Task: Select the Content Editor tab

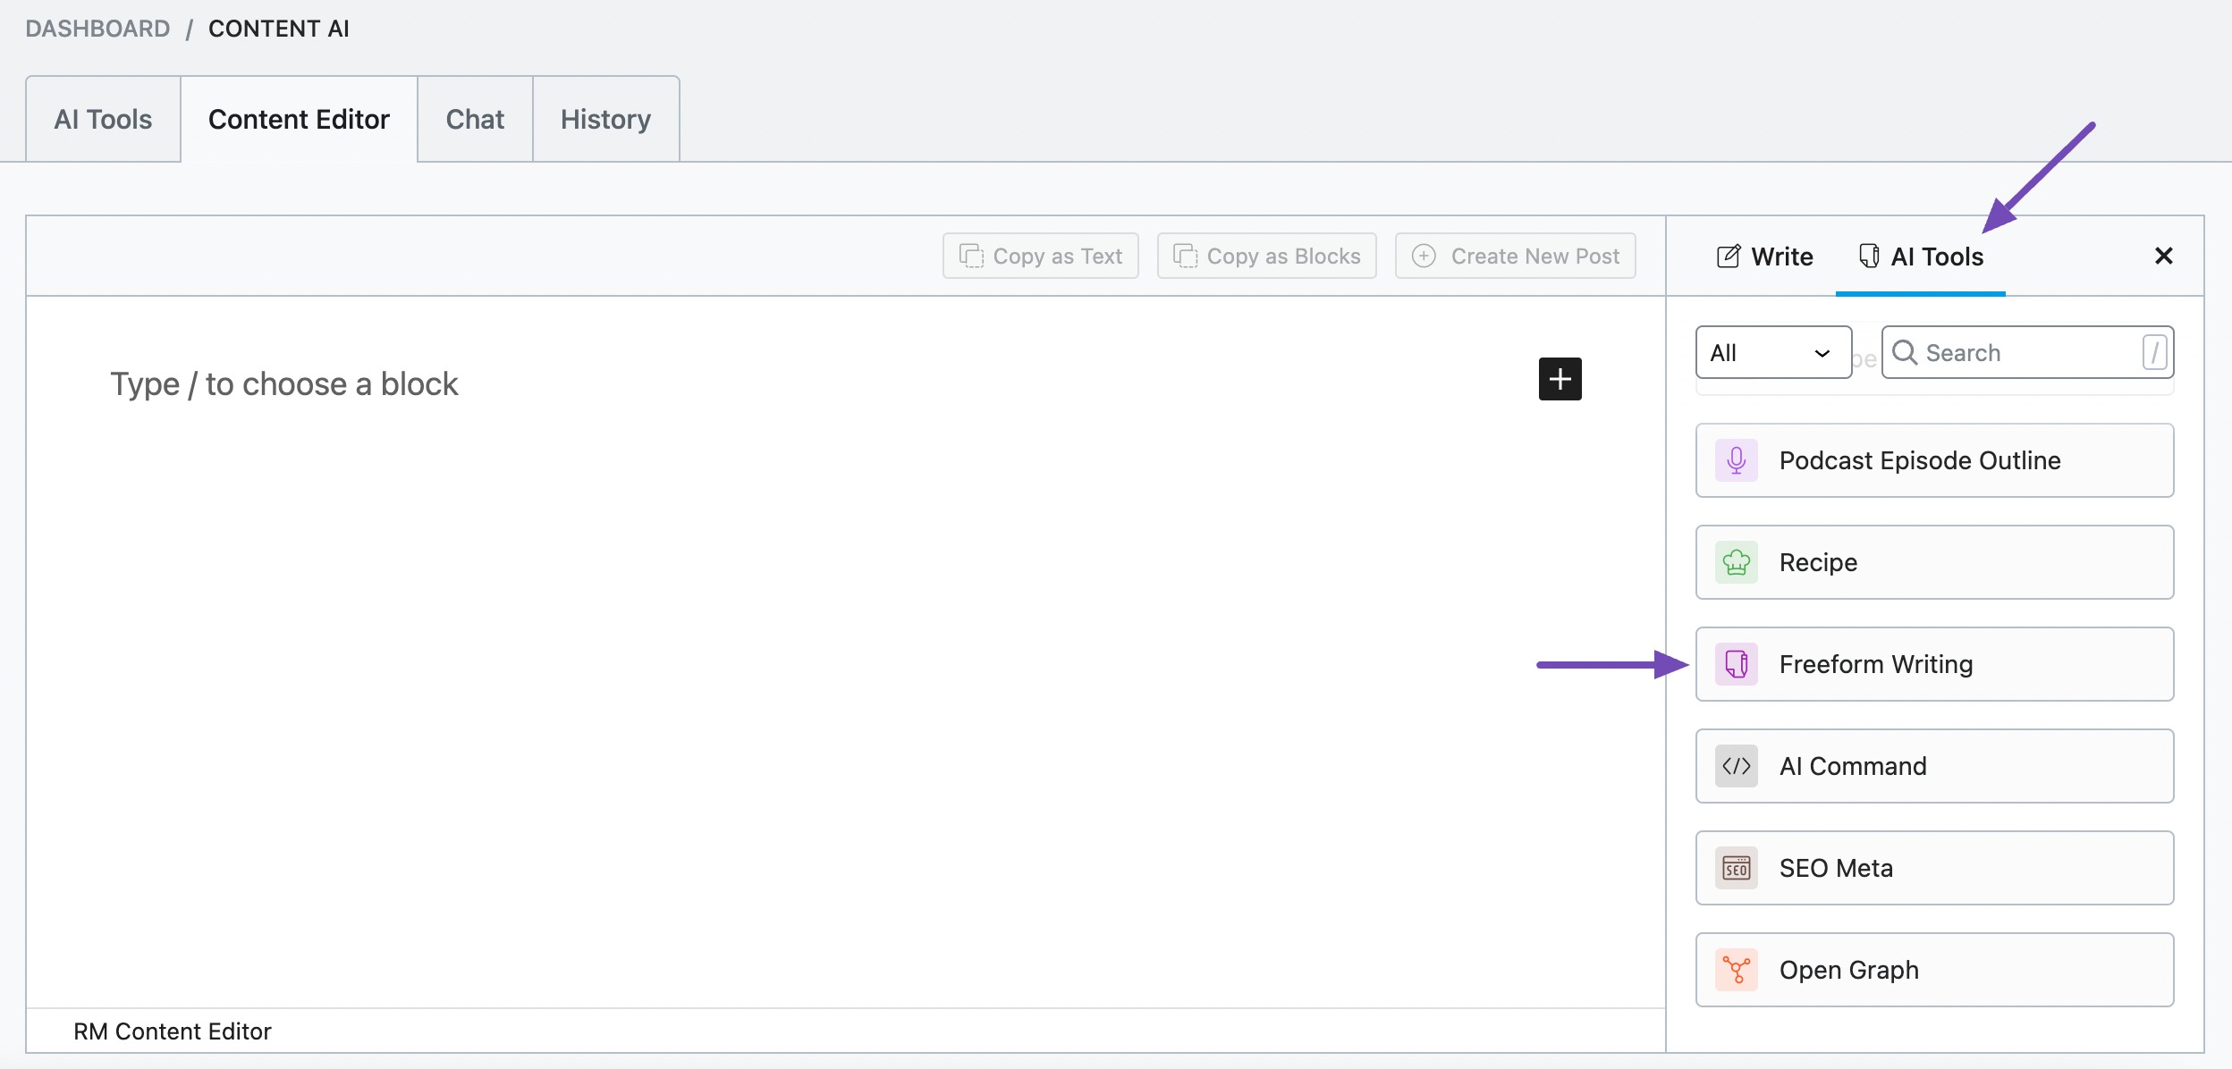Action: (x=299, y=119)
